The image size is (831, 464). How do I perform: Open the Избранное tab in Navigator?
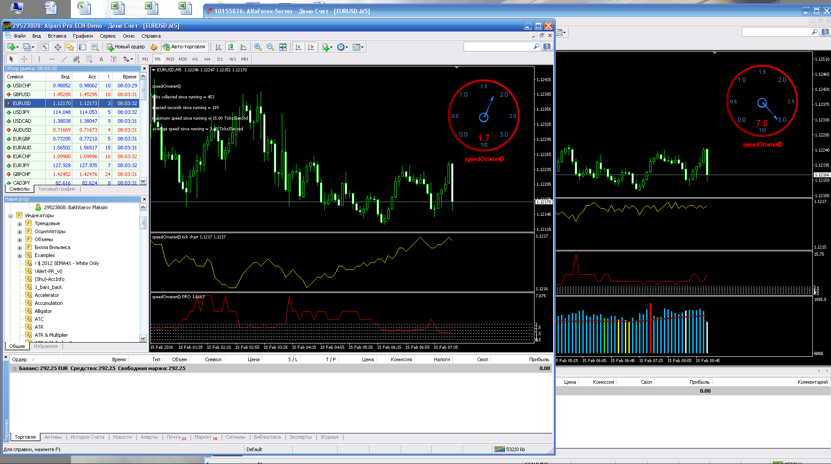[46, 346]
